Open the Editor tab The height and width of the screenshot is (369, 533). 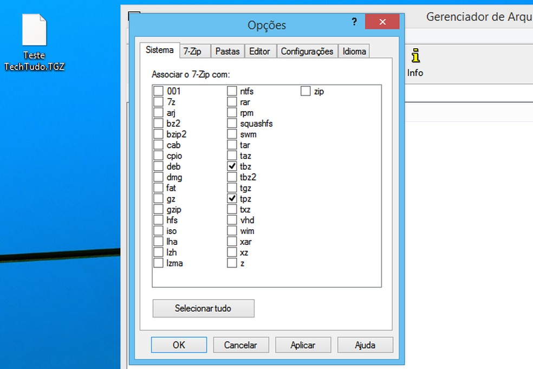259,51
